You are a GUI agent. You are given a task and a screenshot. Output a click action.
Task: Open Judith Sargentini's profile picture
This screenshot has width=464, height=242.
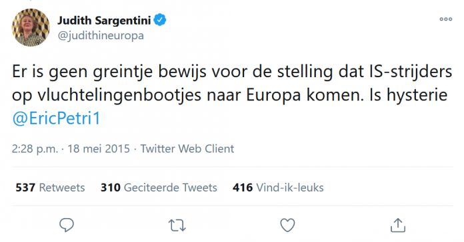point(31,27)
